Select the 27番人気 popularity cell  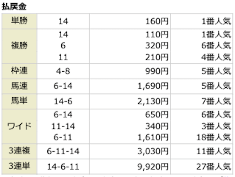point(212,166)
